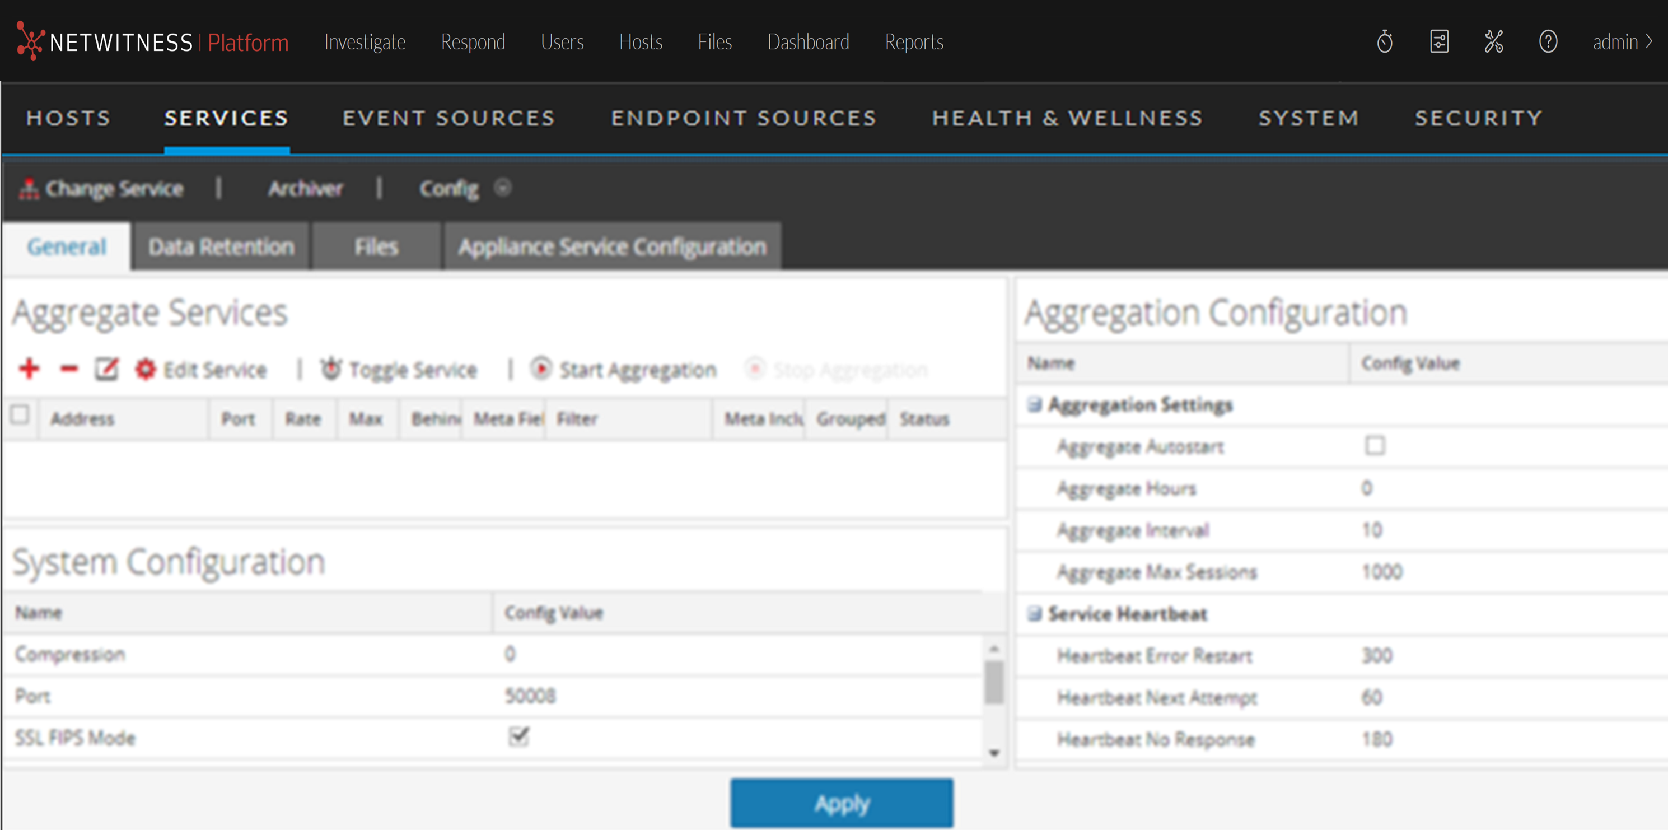Click the Toggle Service toolbar icon
Screen dimensions: 1668x830
pos(331,369)
